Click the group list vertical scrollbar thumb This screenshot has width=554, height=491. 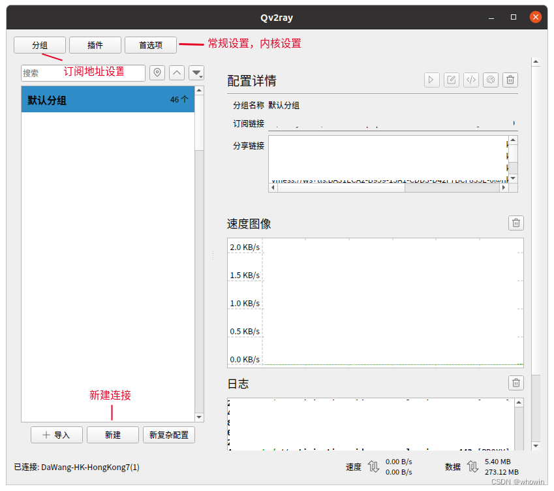199,123
